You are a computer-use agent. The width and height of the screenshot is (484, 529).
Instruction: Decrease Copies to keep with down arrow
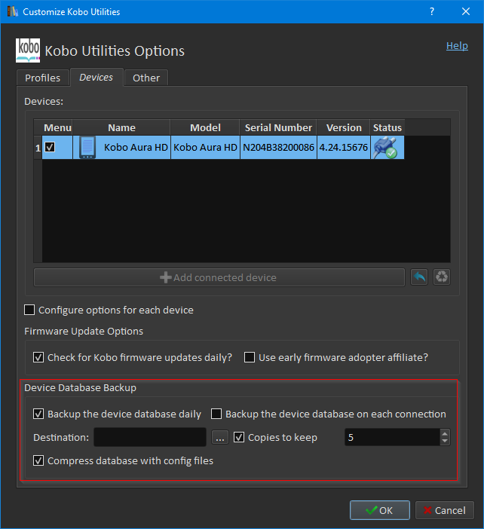[x=445, y=442]
